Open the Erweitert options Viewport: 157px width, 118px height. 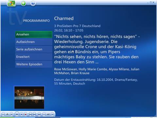point(34,57)
